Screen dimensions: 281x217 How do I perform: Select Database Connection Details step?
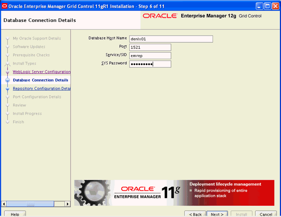(40, 80)
